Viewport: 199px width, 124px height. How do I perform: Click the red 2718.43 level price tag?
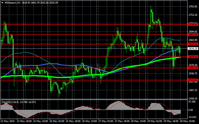(x=193, y=25)
